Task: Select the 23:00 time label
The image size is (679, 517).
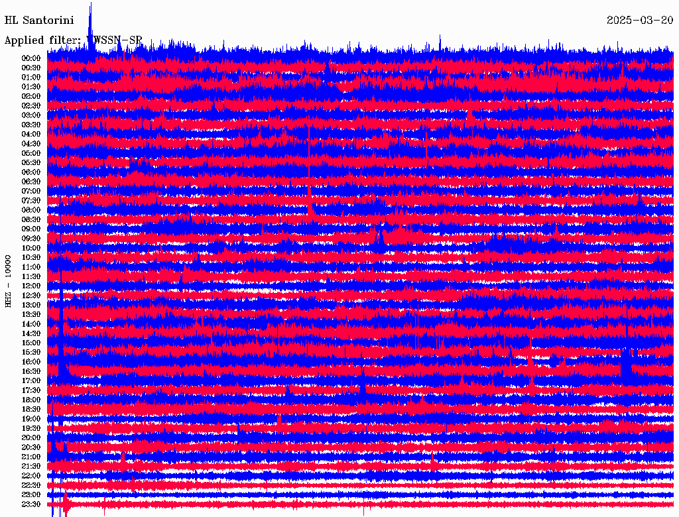Action: 31,495
